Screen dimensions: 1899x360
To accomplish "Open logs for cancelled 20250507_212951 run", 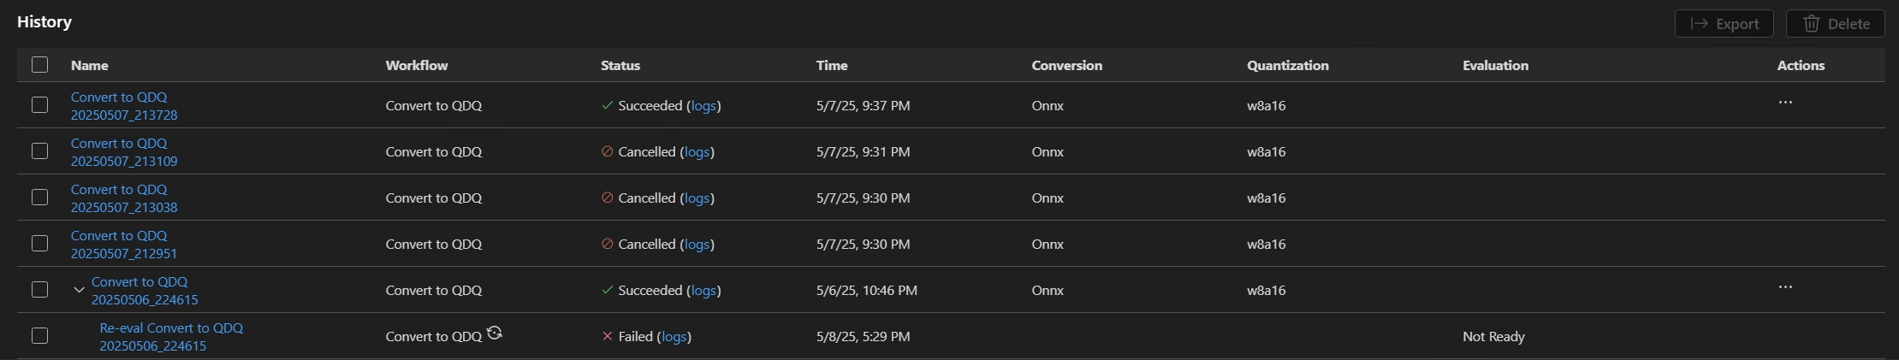I will pos(697,244).
